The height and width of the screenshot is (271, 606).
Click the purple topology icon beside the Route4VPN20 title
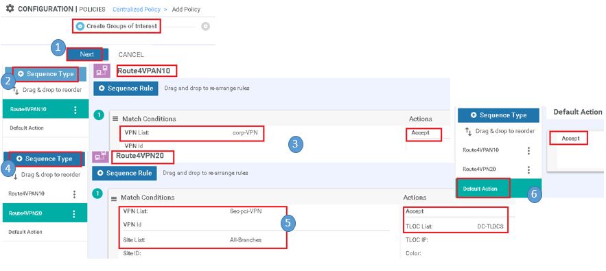coord(100,156)
